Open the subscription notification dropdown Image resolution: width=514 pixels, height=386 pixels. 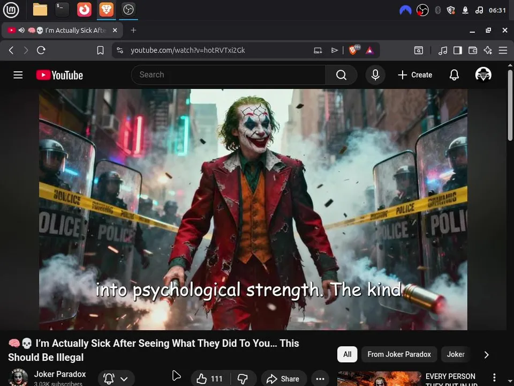coord(116,378)
